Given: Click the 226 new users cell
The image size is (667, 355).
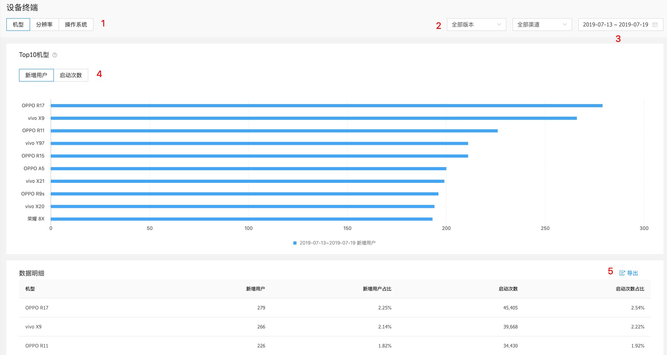Looking at the screenshot, I should click(x=261, y=346).
